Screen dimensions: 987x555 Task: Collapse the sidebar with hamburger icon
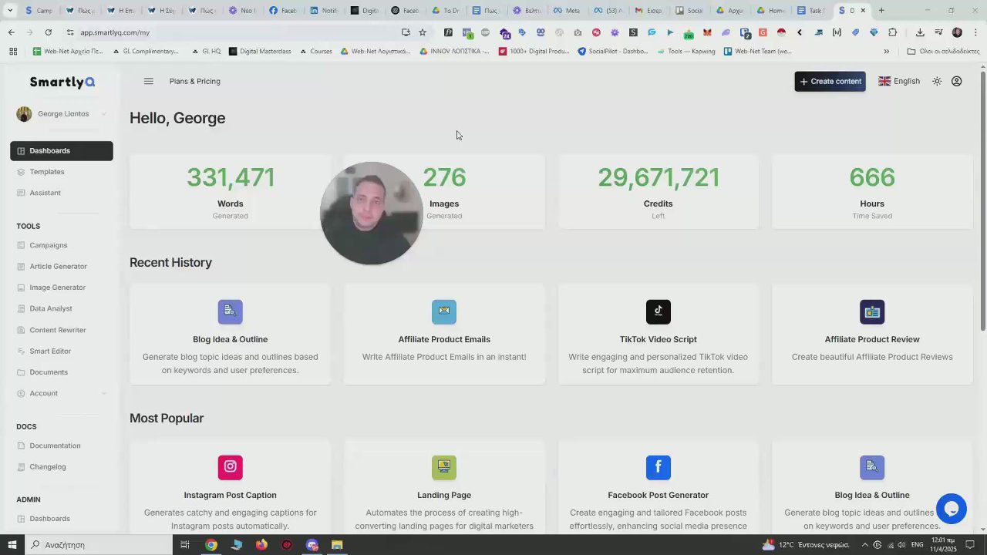pos(149,81)
